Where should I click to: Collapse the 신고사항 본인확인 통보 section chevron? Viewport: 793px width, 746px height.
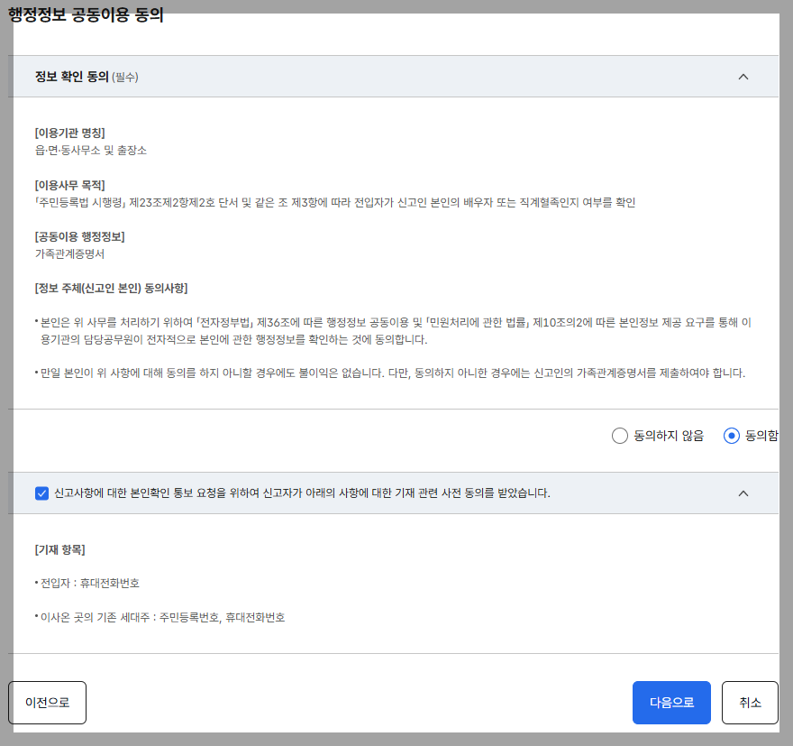[x=743, y=493]
